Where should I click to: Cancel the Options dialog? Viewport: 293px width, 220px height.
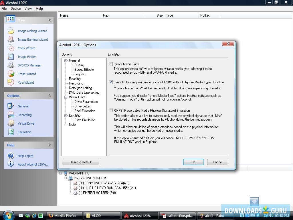pos(217,162)
